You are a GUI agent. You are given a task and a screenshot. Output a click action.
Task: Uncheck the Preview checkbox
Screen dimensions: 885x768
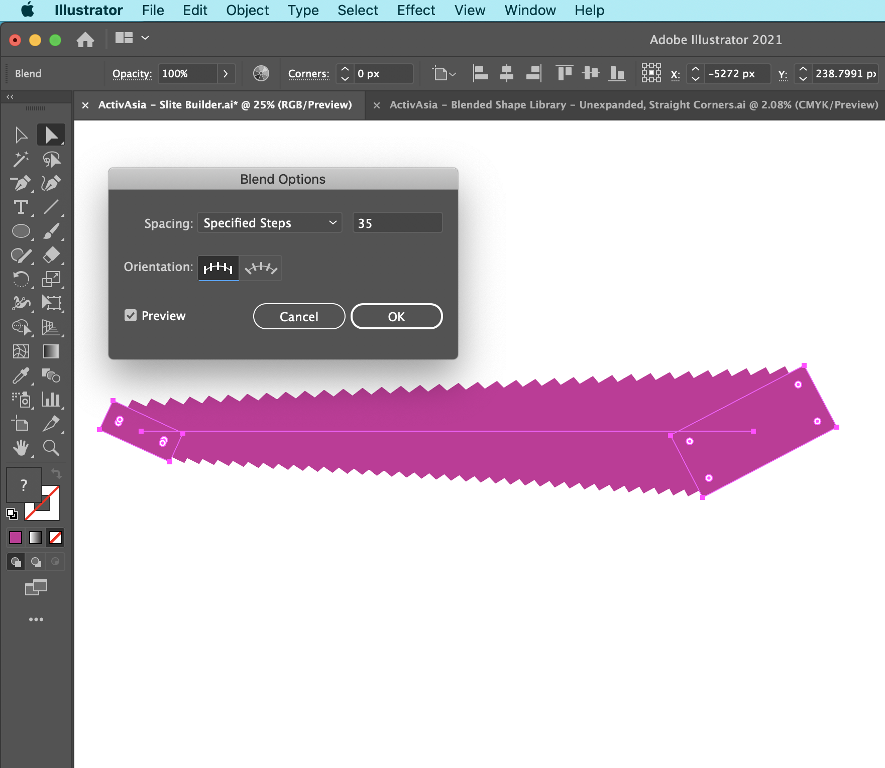pos(131,315)
